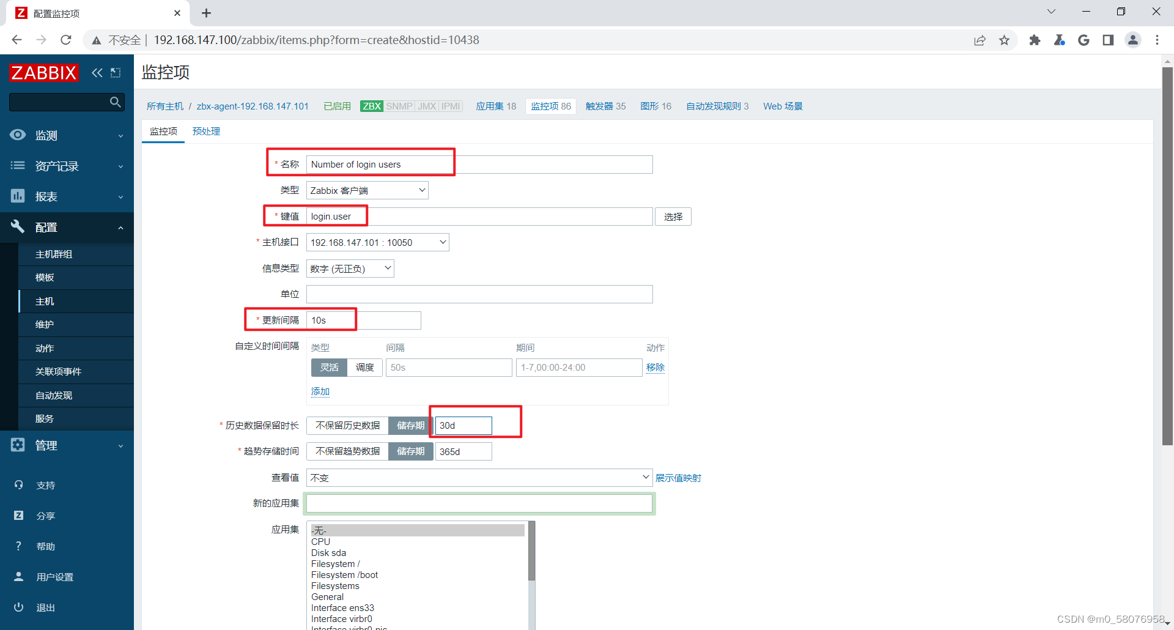Screen dimensions: 1174x630
Task: Close the 配置监控项 browser tab
Action: pyautogui.click(x=177, y=13)
